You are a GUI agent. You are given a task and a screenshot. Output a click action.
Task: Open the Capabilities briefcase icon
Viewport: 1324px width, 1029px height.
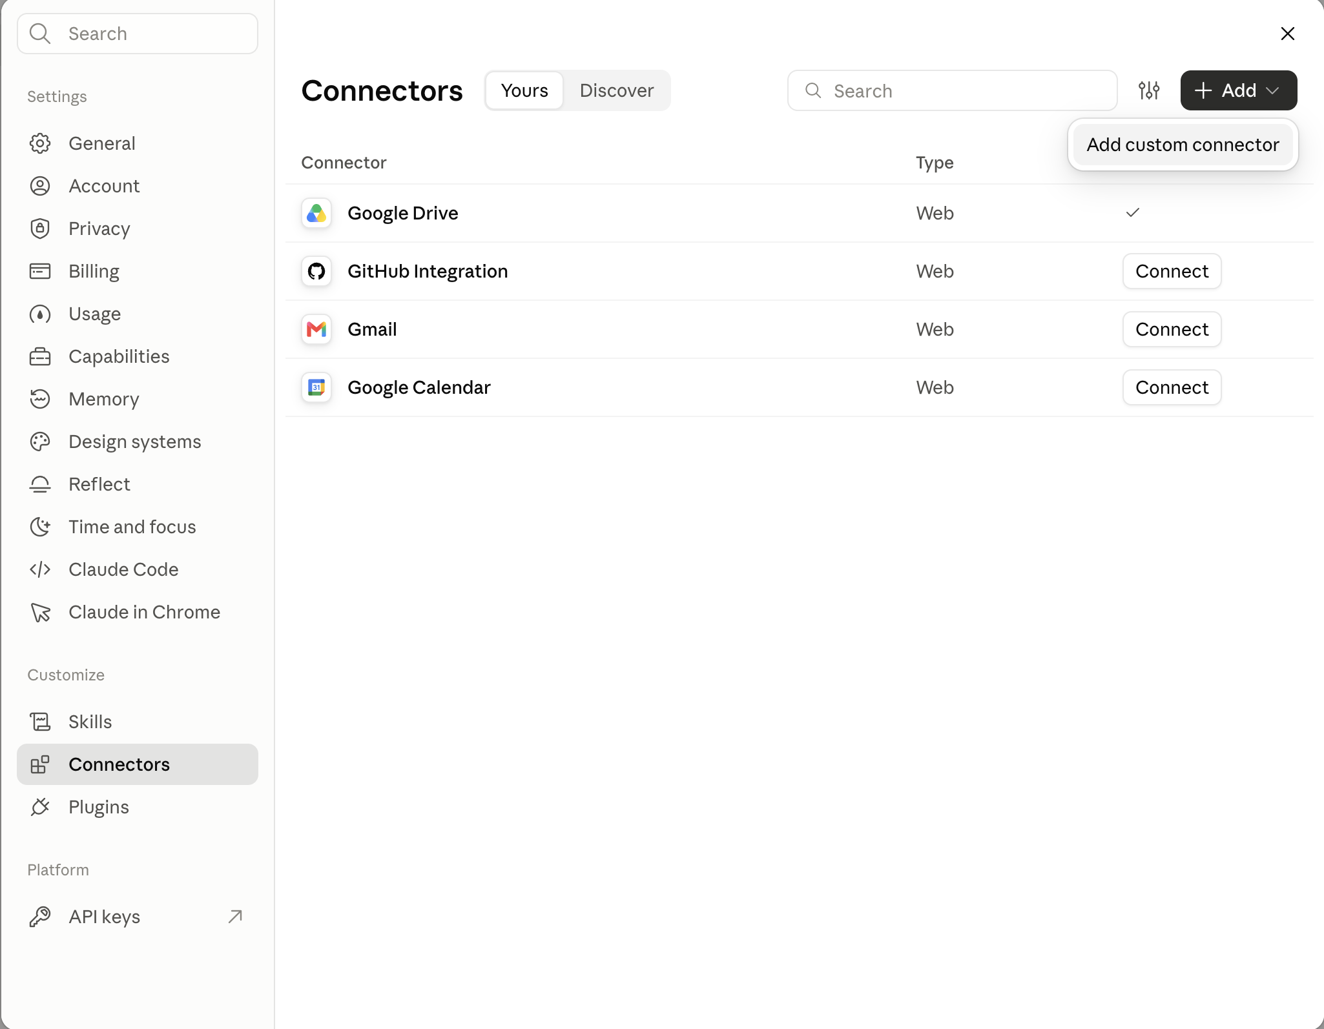point(40,356)
